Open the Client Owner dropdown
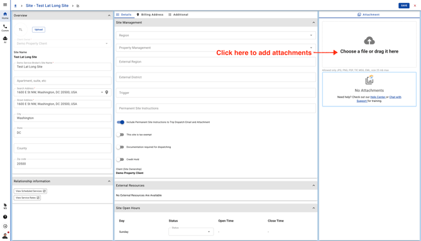 coord(63,43)
